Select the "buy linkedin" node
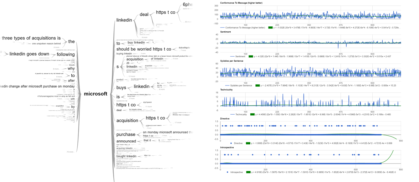 [x=136, y=43]
